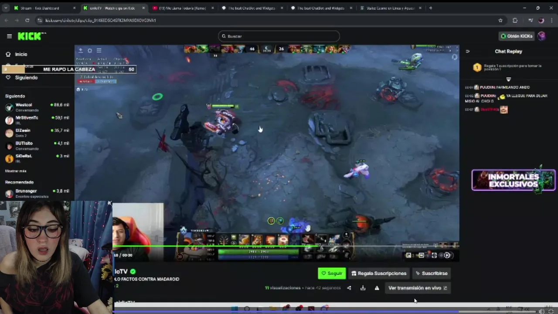
Task: Open Siguiendo in the sidebar
Action: 22,78
